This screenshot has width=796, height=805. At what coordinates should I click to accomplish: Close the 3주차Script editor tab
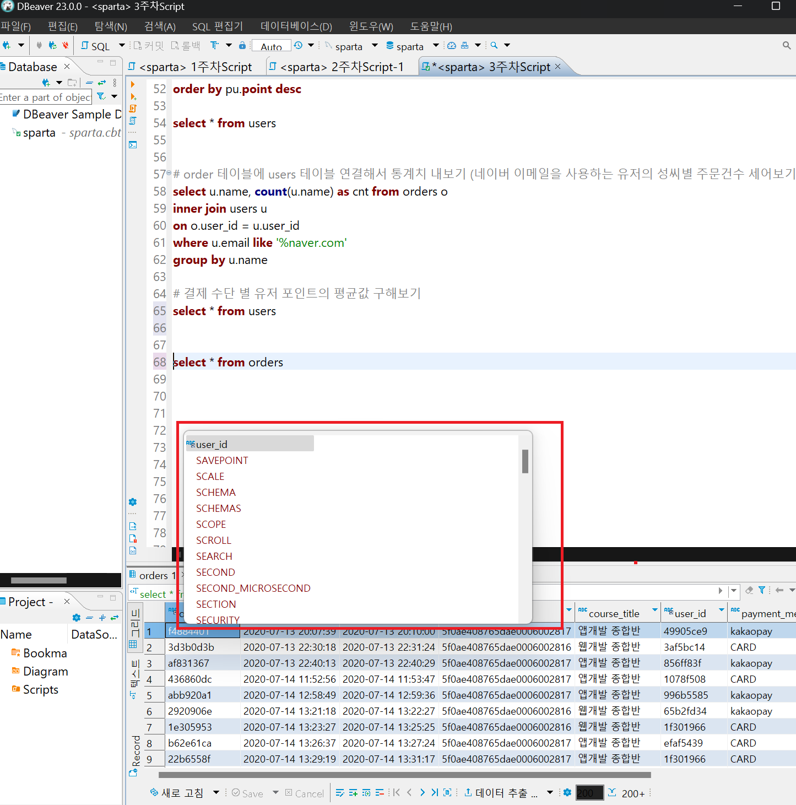tap(557, 67)
